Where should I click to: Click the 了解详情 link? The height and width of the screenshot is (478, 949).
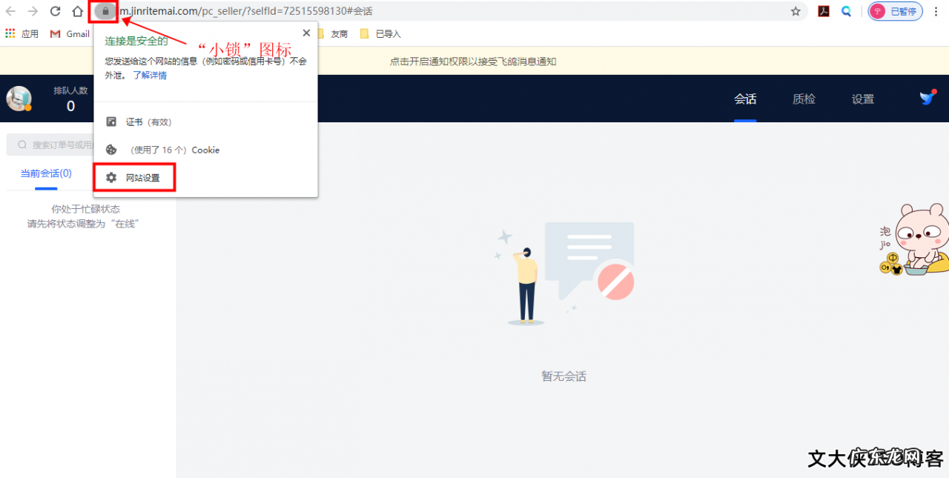pos(151,74)
